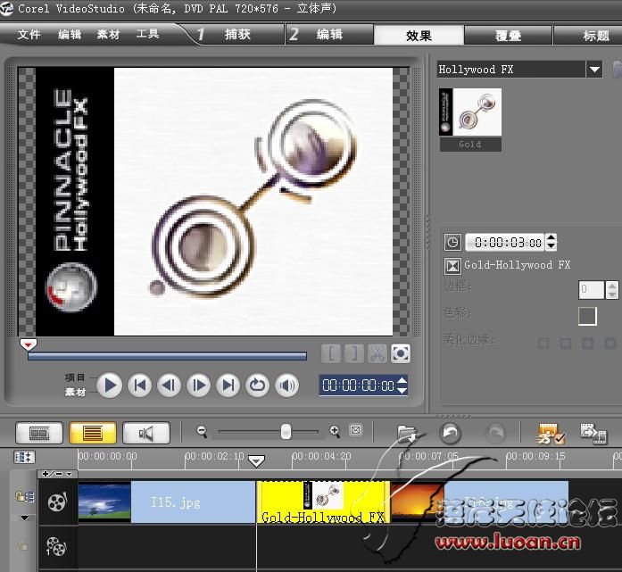Switch preview mode to 项目
The height and width of the screenshot is (572, 622).
click(x=75, y=377)
